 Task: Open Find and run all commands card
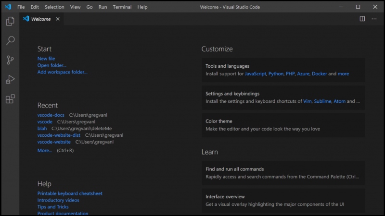(283, 173)
